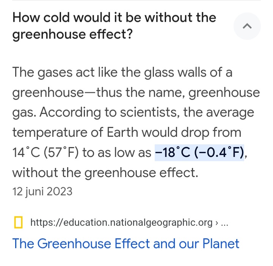Click the final line 'without the greenhouse effect.'
This screenshot has height=266, width=273.
point(105,173)
